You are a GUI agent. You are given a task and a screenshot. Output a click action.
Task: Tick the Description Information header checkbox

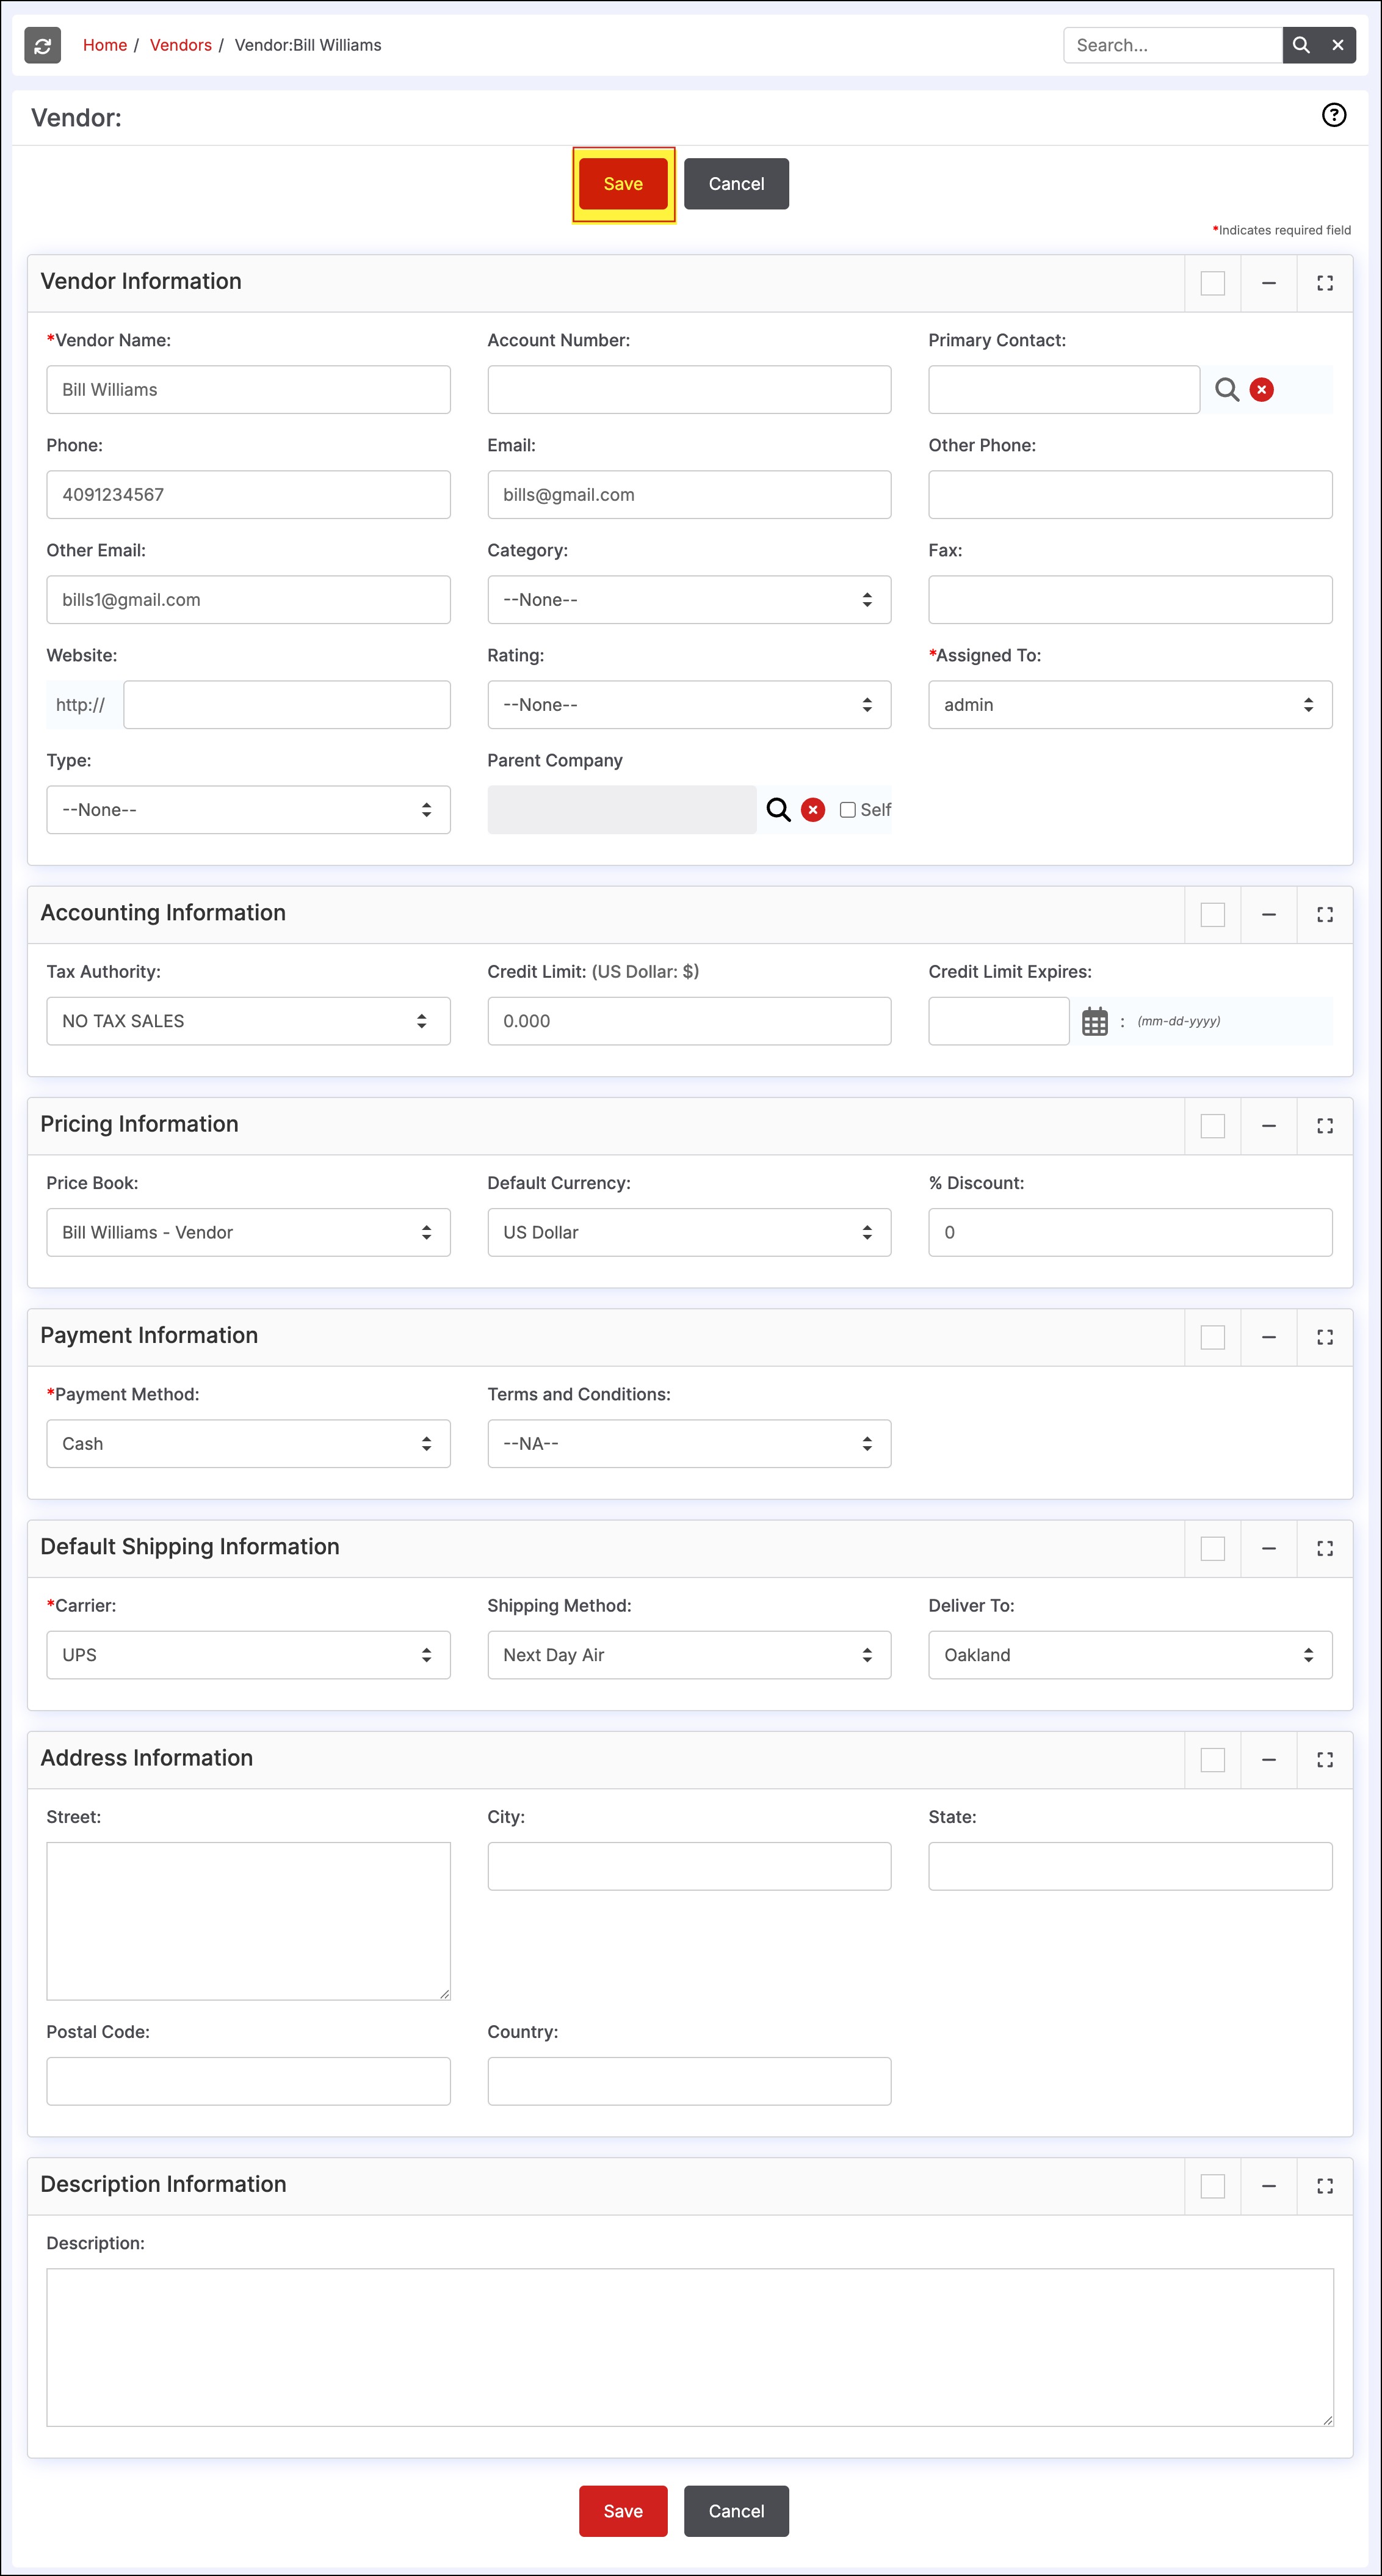click(1212, 2186)
